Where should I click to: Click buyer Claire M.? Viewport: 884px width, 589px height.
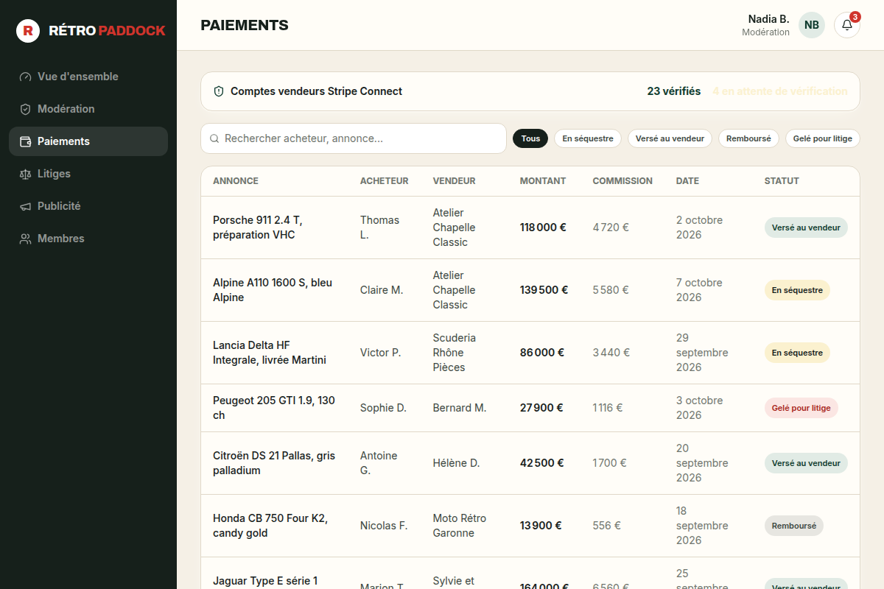point(382,290)
